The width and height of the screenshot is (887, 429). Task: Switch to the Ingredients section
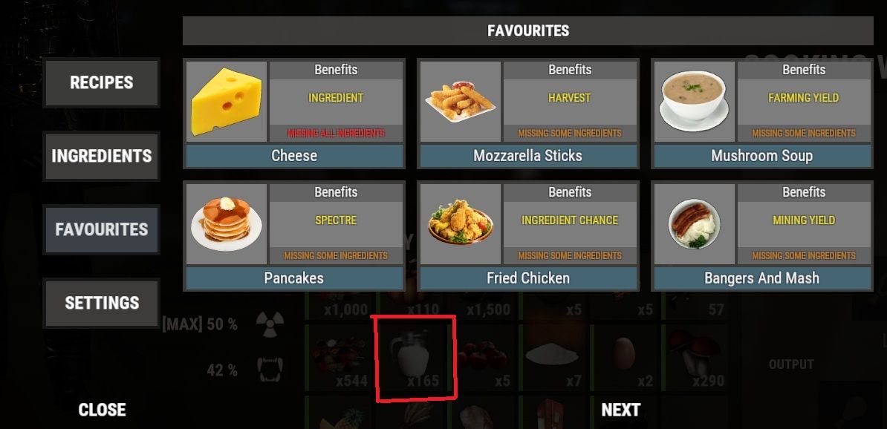click(102, 156)
